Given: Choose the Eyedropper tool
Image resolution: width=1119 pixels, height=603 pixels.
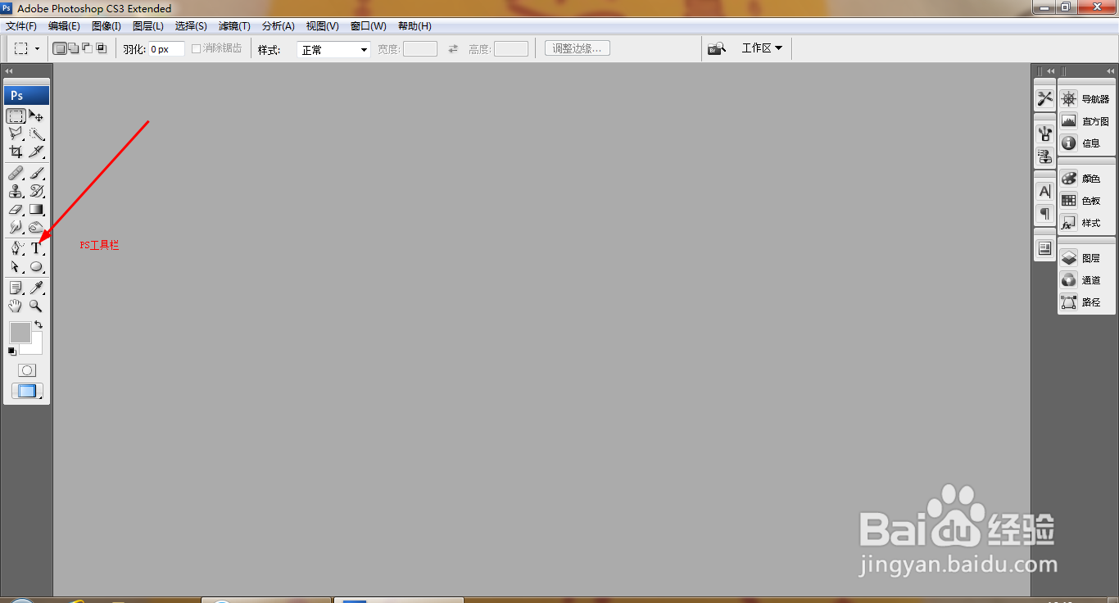Looking at the screenshot, I should [x=36, y=288].
